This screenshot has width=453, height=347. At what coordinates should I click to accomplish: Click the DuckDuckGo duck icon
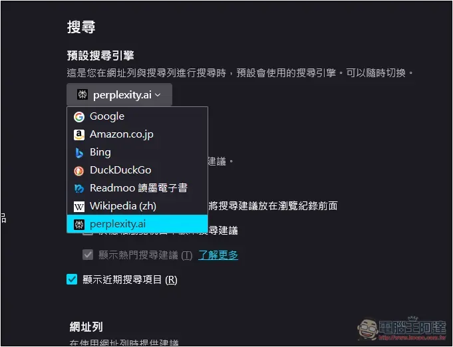[x=79, y=171]
